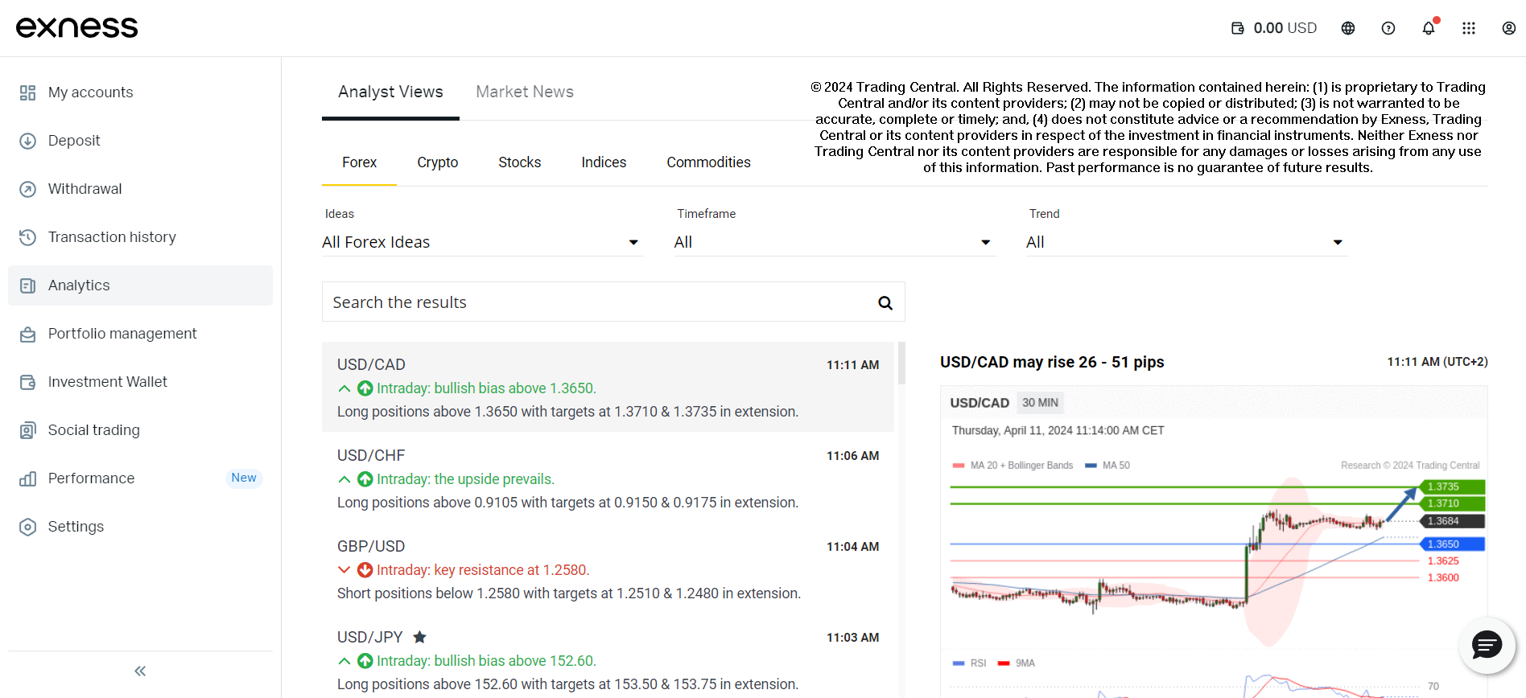Click the ideas list scrollbar

[901, 363]
